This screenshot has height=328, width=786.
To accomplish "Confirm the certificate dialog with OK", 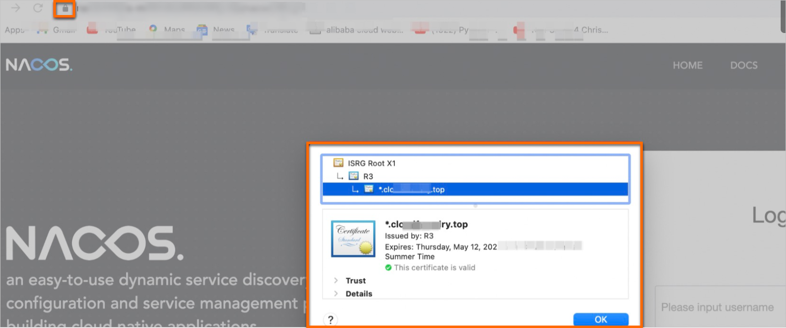I will pos(601,319).
